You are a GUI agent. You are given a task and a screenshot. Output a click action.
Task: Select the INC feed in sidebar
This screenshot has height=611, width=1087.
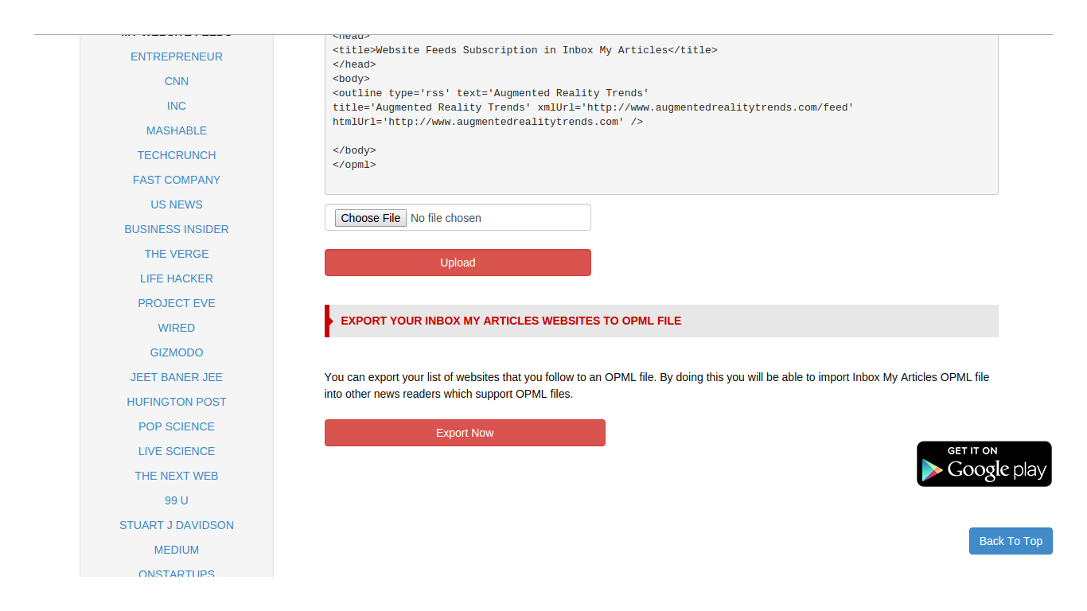(x=177, y=106)
